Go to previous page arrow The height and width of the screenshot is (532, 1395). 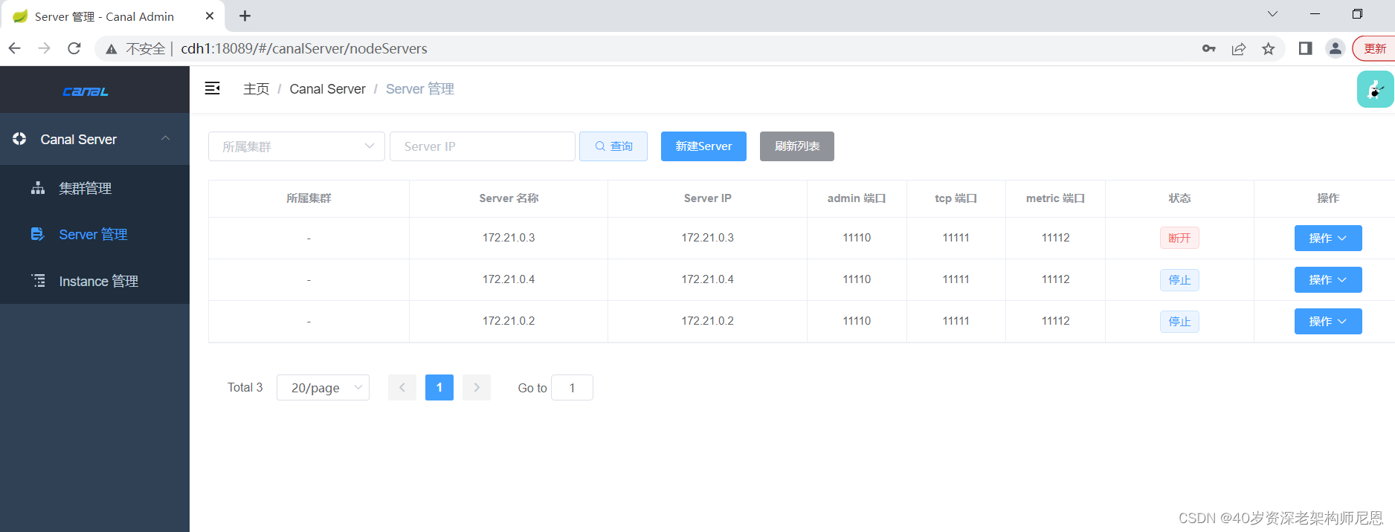pos(402,387)
